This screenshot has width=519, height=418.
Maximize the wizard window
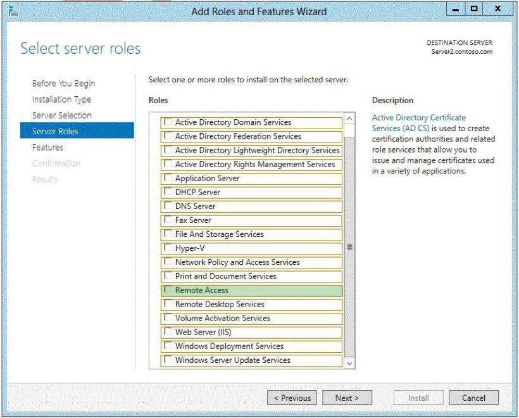pyautogui.click(x=474, y=9)
